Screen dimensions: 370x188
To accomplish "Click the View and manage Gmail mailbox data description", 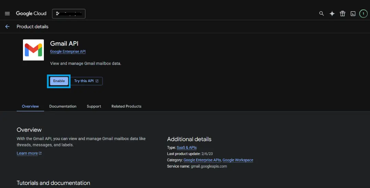I will coord(86,64).
